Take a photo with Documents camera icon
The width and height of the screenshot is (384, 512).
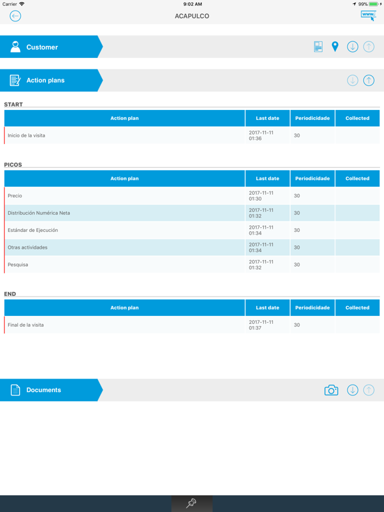point(331,390)
